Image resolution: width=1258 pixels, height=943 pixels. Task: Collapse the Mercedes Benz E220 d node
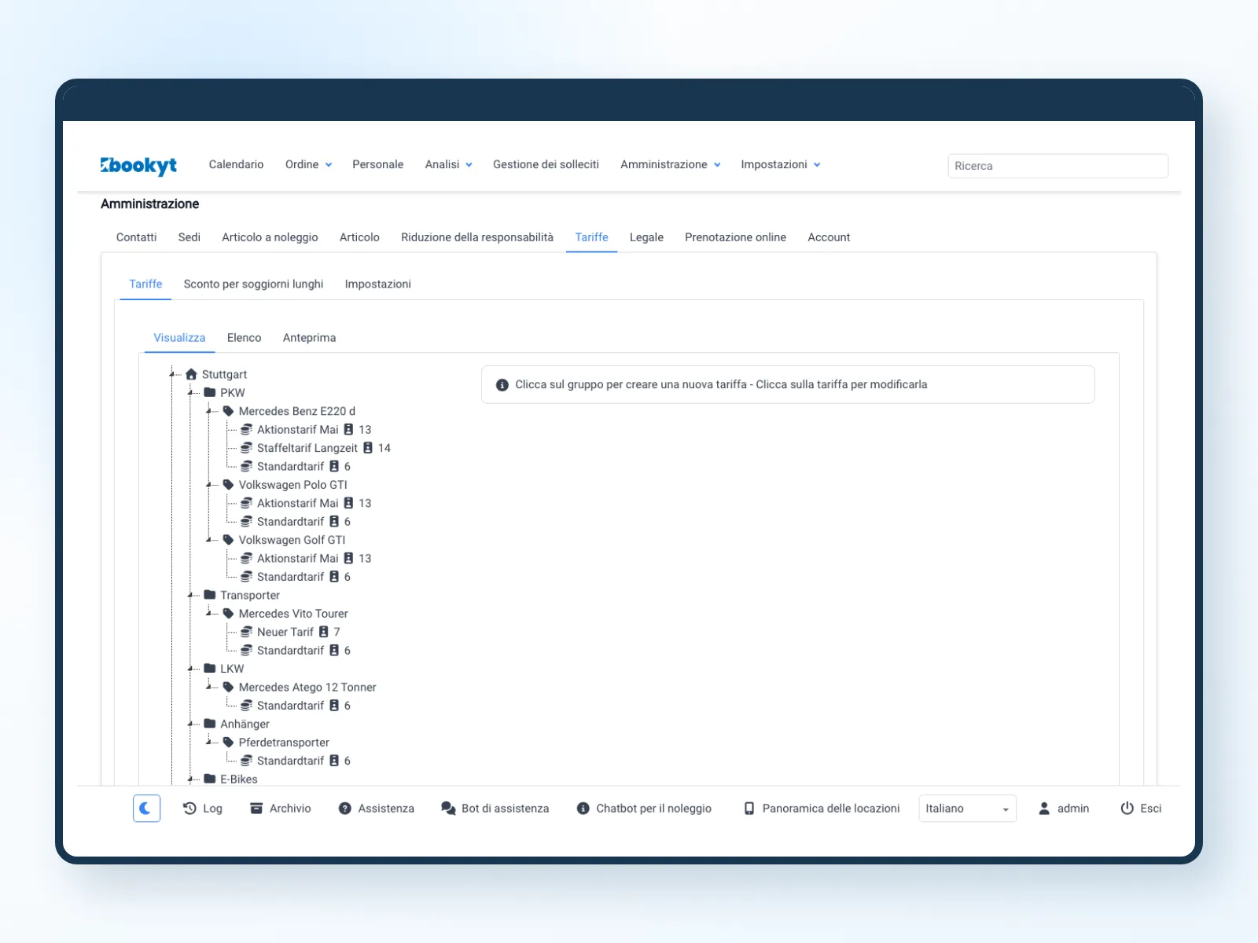[x=209, y=411]
